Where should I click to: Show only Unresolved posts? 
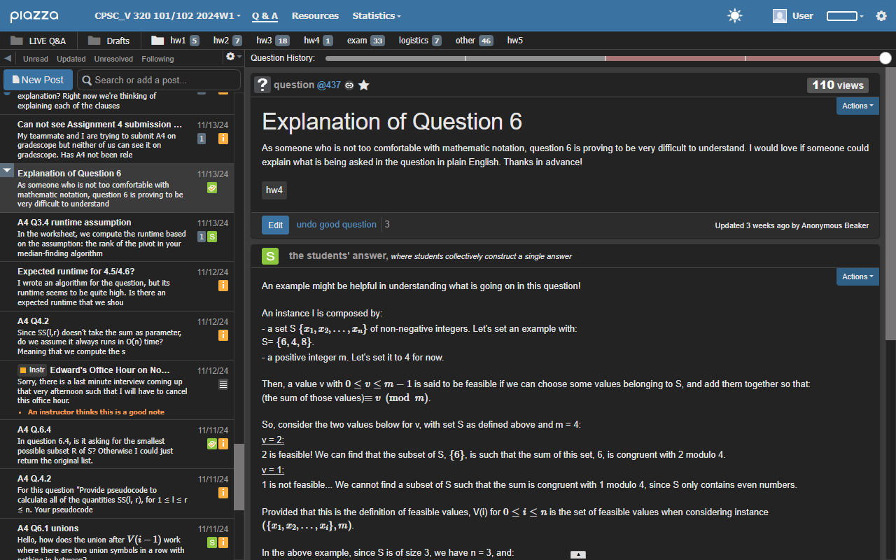(113, 59)
